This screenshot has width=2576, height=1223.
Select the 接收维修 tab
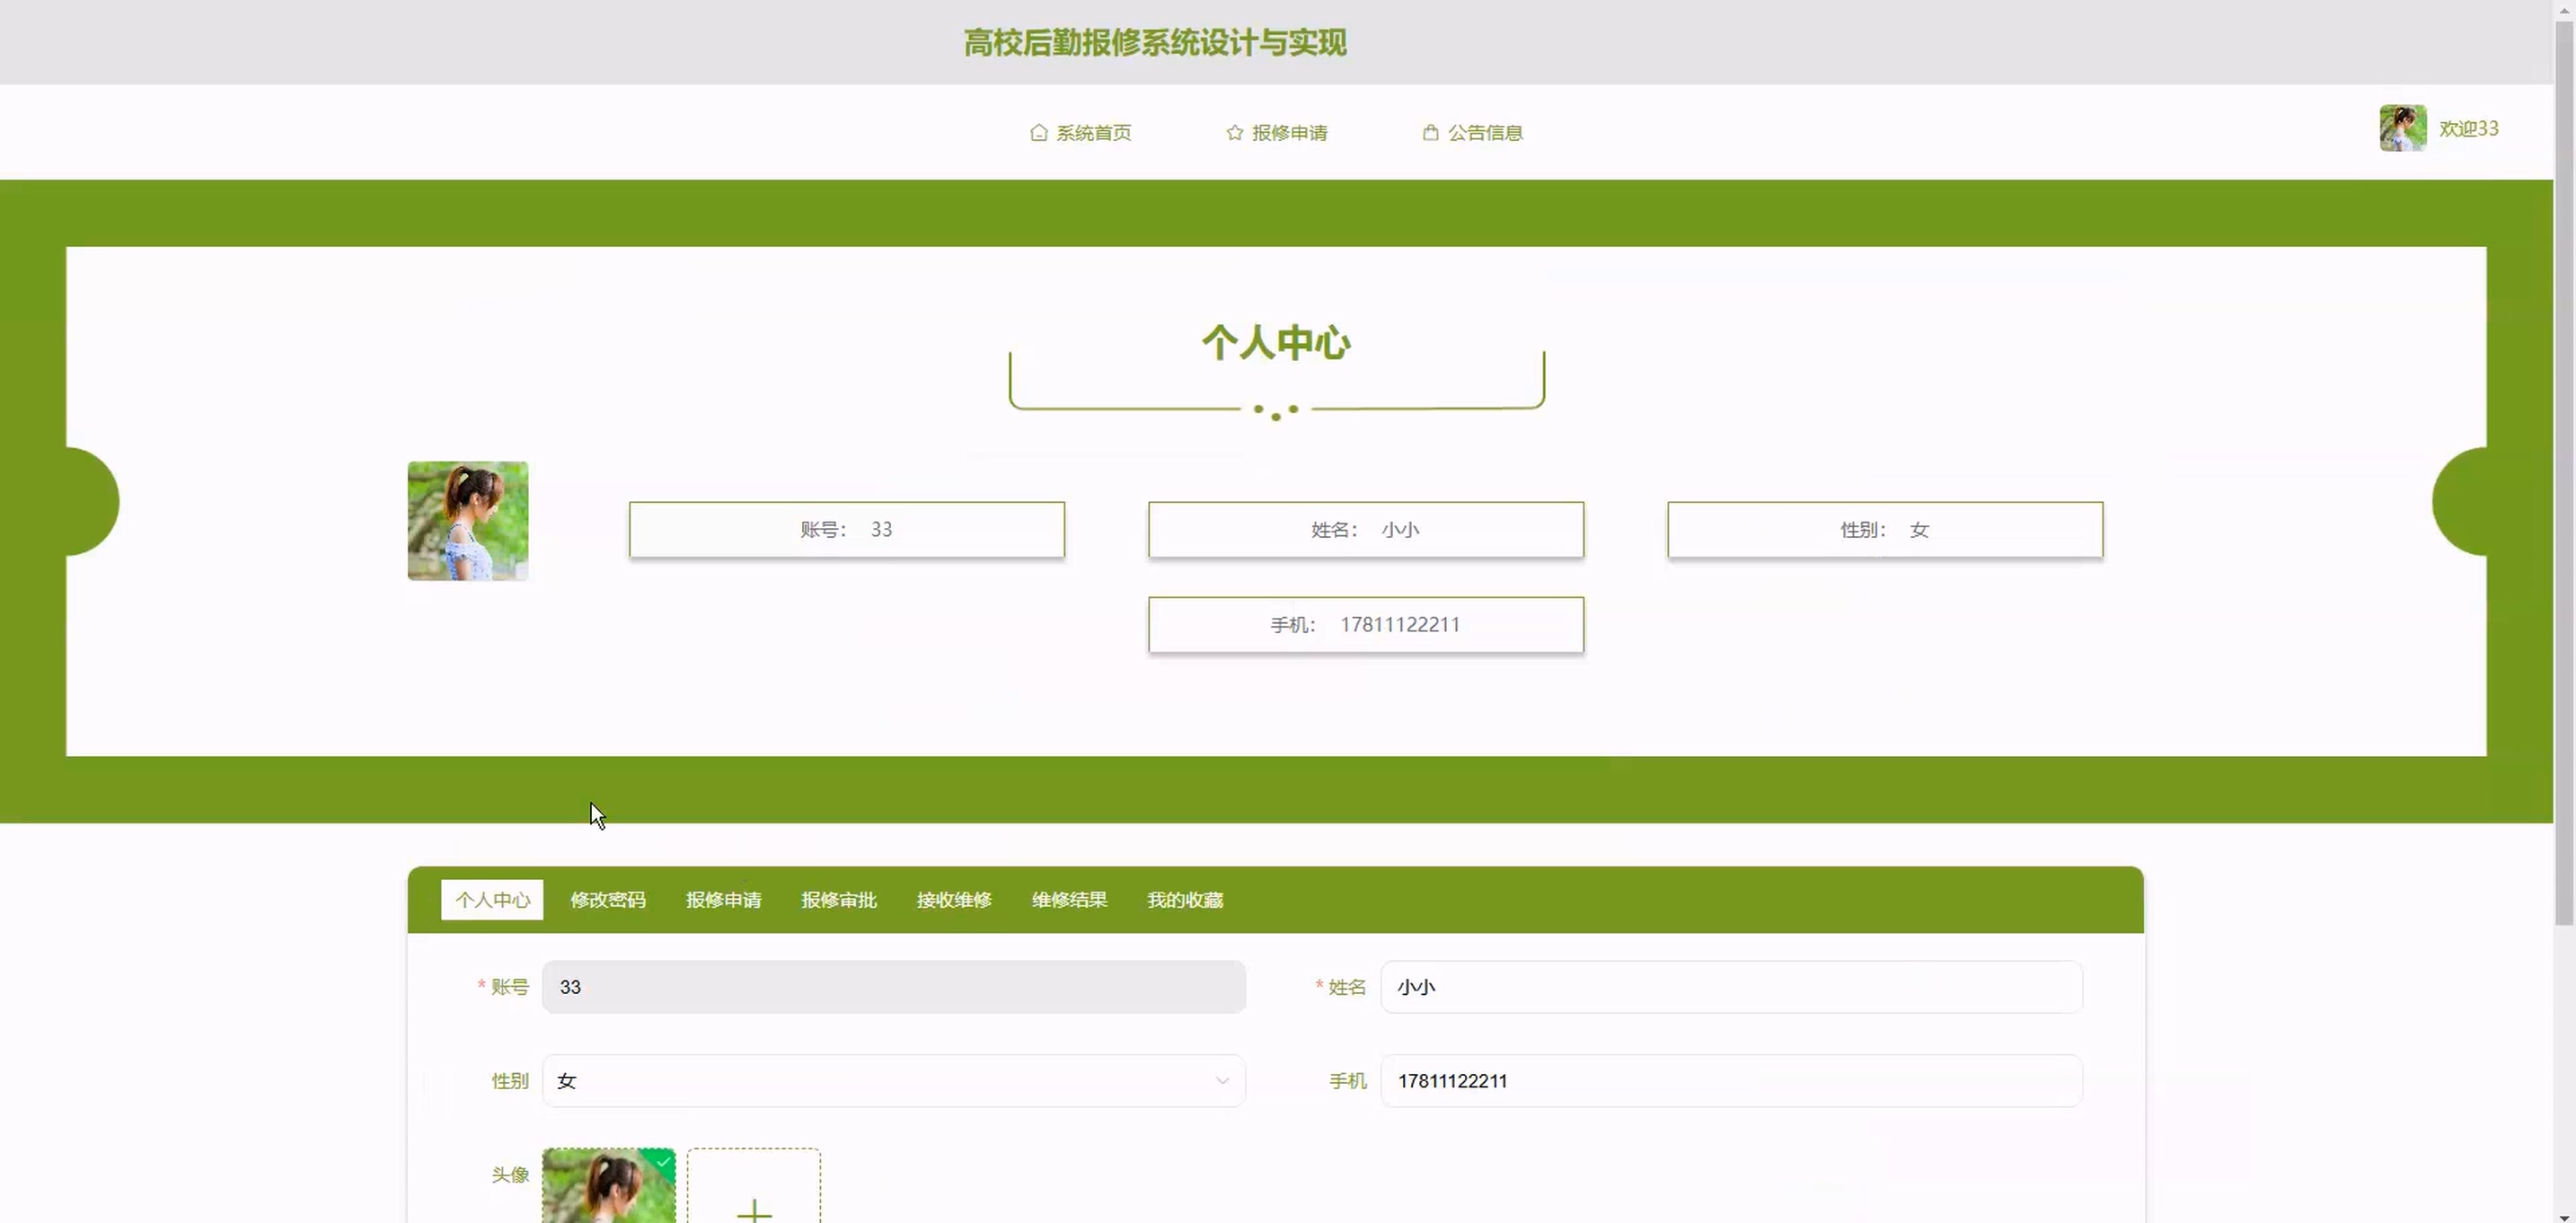[x=953, y=899]
